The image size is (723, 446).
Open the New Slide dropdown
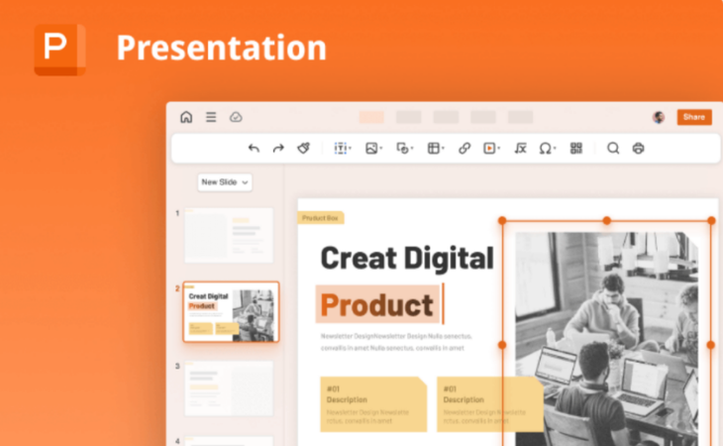point(225,182)
